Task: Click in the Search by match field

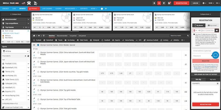Action: pos(178,36)
